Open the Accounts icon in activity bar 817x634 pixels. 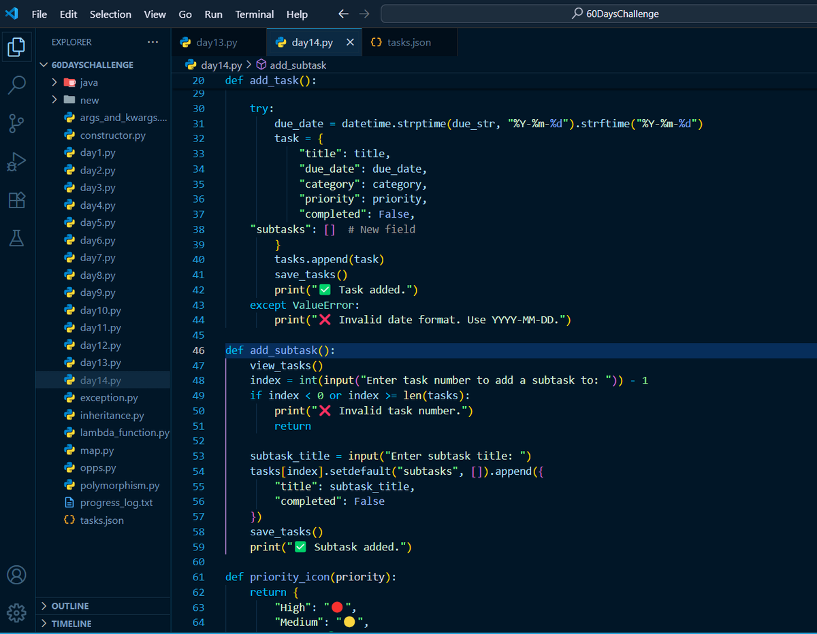(17, 575)
